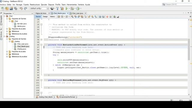Click the Find Selection magnifier icon
192x108 pixels.
tap(72, 17)
